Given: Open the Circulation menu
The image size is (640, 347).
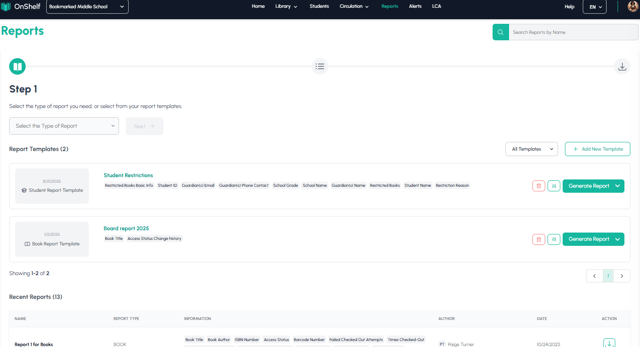Looking at the screenshot, I should click(354, 6).
